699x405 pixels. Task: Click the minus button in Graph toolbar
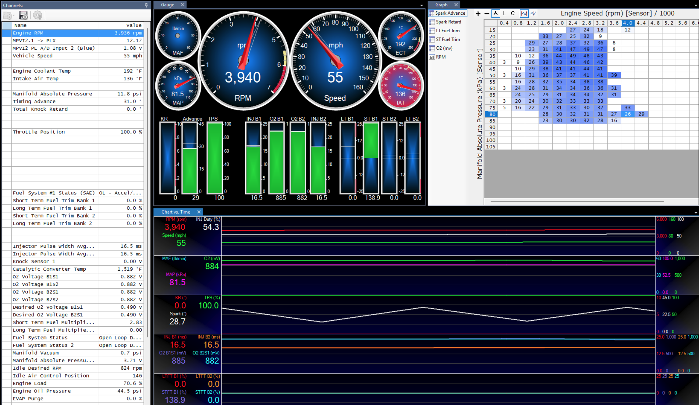coord(487,13)
